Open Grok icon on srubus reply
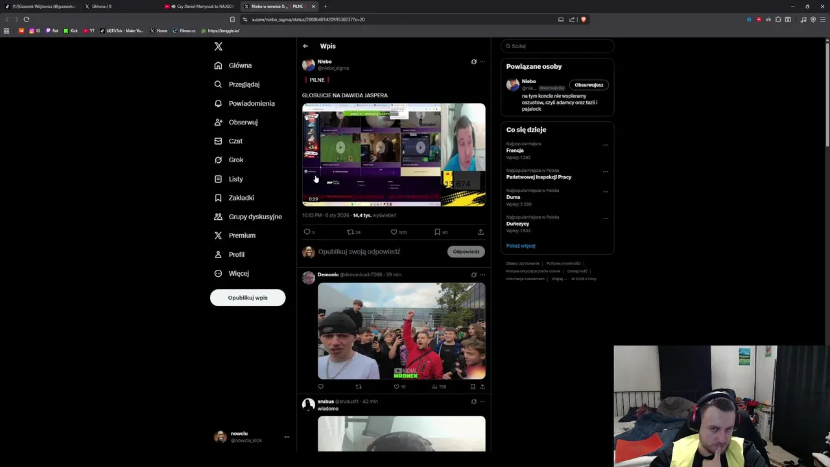 coord(473,401)
